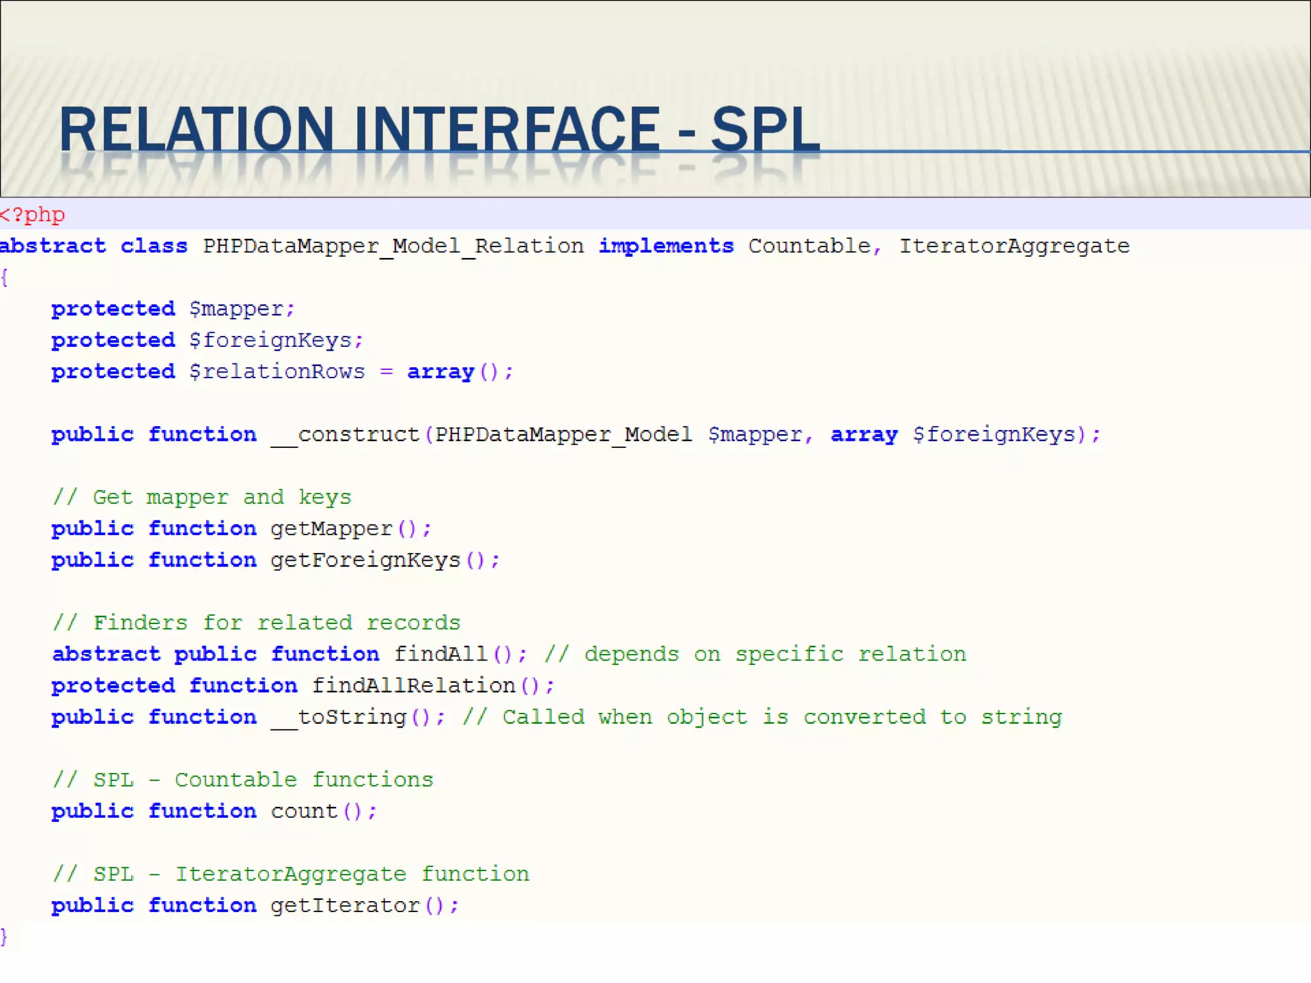Image resolution: width=1311 pixels, height=983 pixels.
Task: Click the class name PHPDataMapper_Model_Relation
Action: (393, 246)
